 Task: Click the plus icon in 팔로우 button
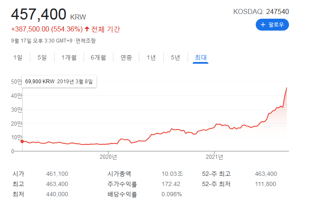[x=263, y=25]
